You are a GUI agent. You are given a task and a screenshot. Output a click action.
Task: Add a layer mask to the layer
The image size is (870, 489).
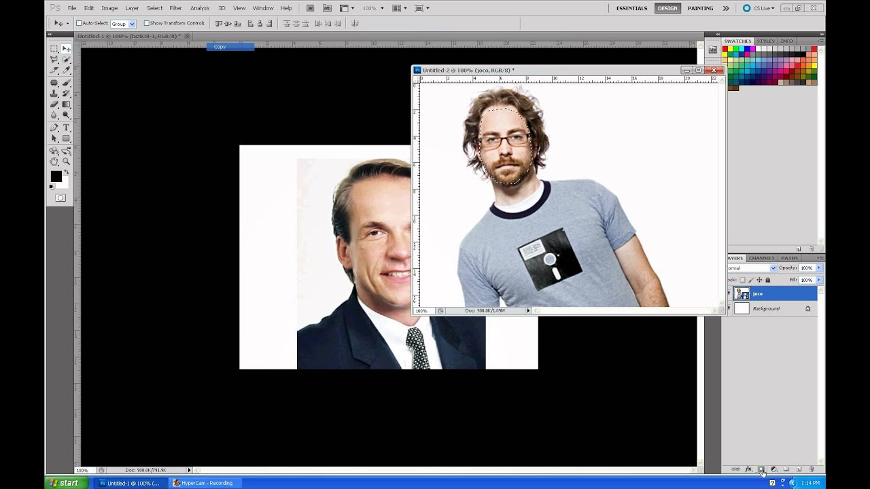click(x=761, y=469)
